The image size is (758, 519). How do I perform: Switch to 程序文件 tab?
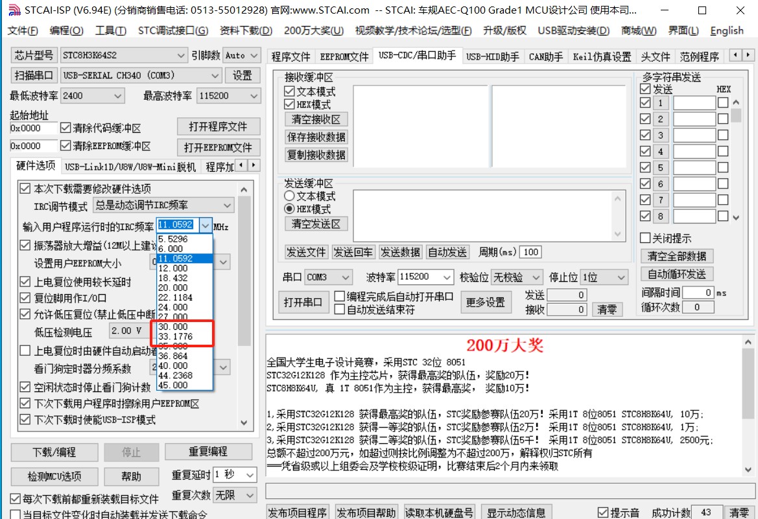coord(291,57)
